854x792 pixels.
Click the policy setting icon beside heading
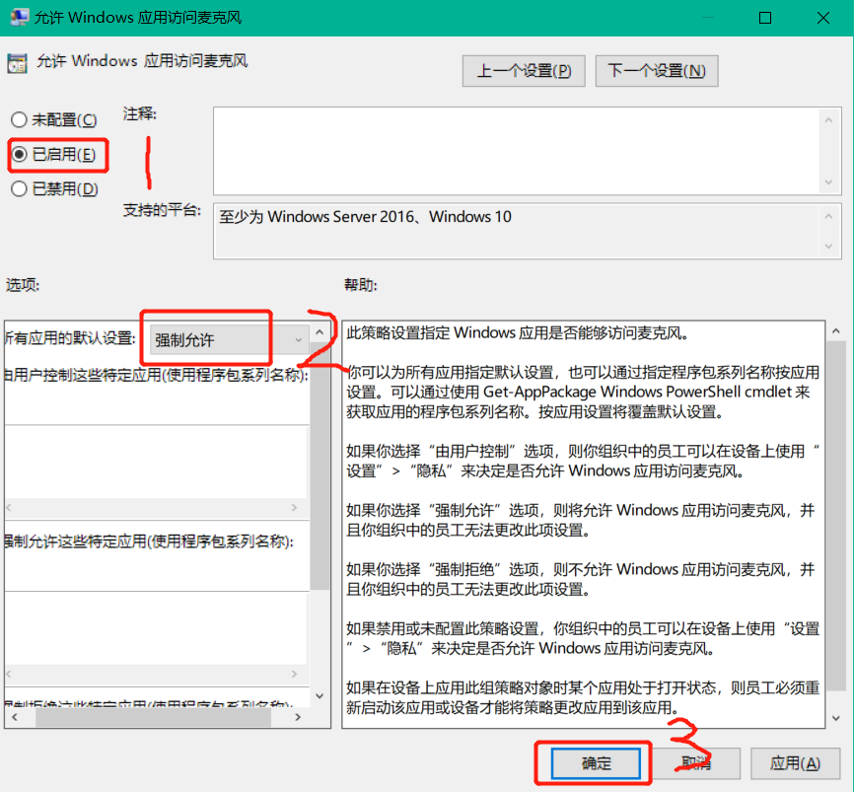[17, 63]
